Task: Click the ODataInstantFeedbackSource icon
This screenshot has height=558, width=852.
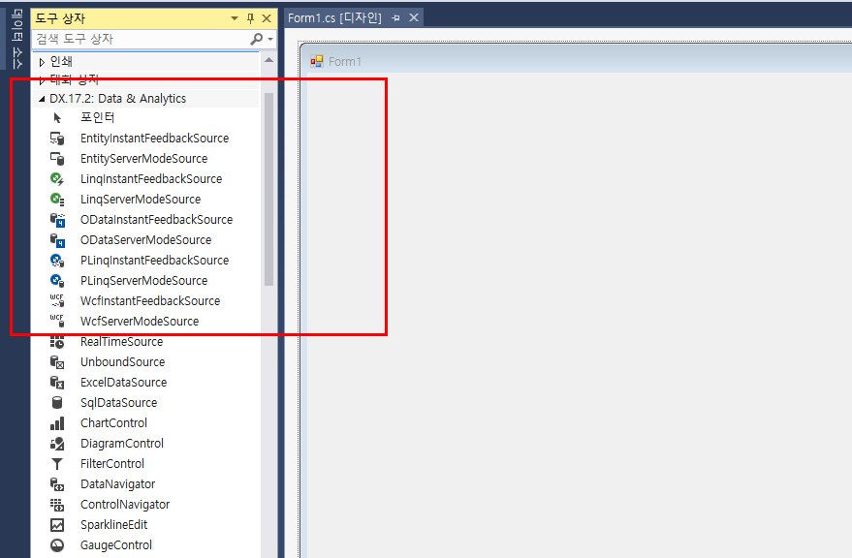Action: tap(57, 220)
